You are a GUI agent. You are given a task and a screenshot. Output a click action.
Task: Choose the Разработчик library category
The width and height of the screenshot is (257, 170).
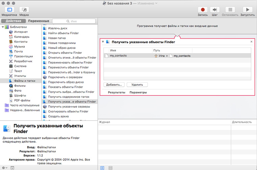coord(23,61)
